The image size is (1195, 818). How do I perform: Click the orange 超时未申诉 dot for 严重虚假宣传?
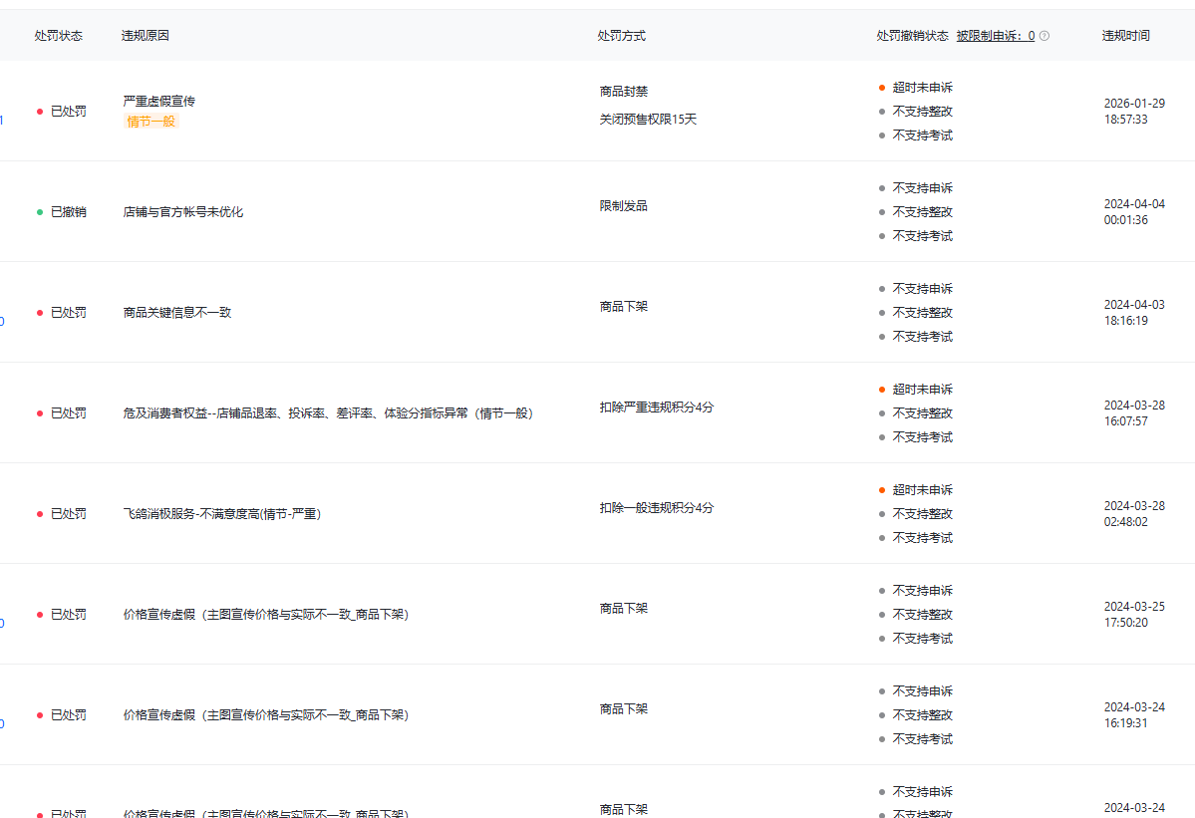click(882, 88)
